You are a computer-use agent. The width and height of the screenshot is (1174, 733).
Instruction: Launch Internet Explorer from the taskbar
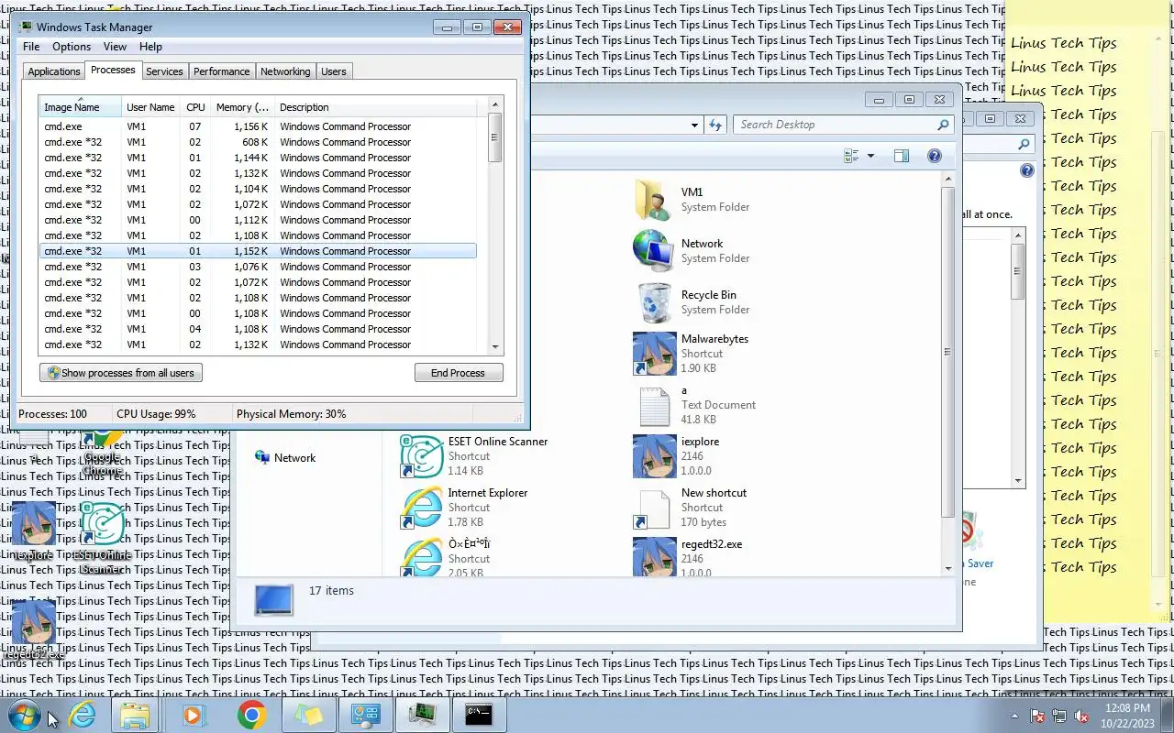(x=83, y=715)
